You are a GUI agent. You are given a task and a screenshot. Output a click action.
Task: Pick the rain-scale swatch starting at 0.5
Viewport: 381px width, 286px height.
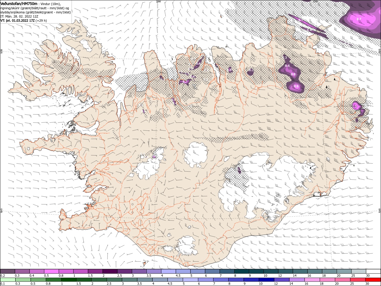[x=38, y=280]
